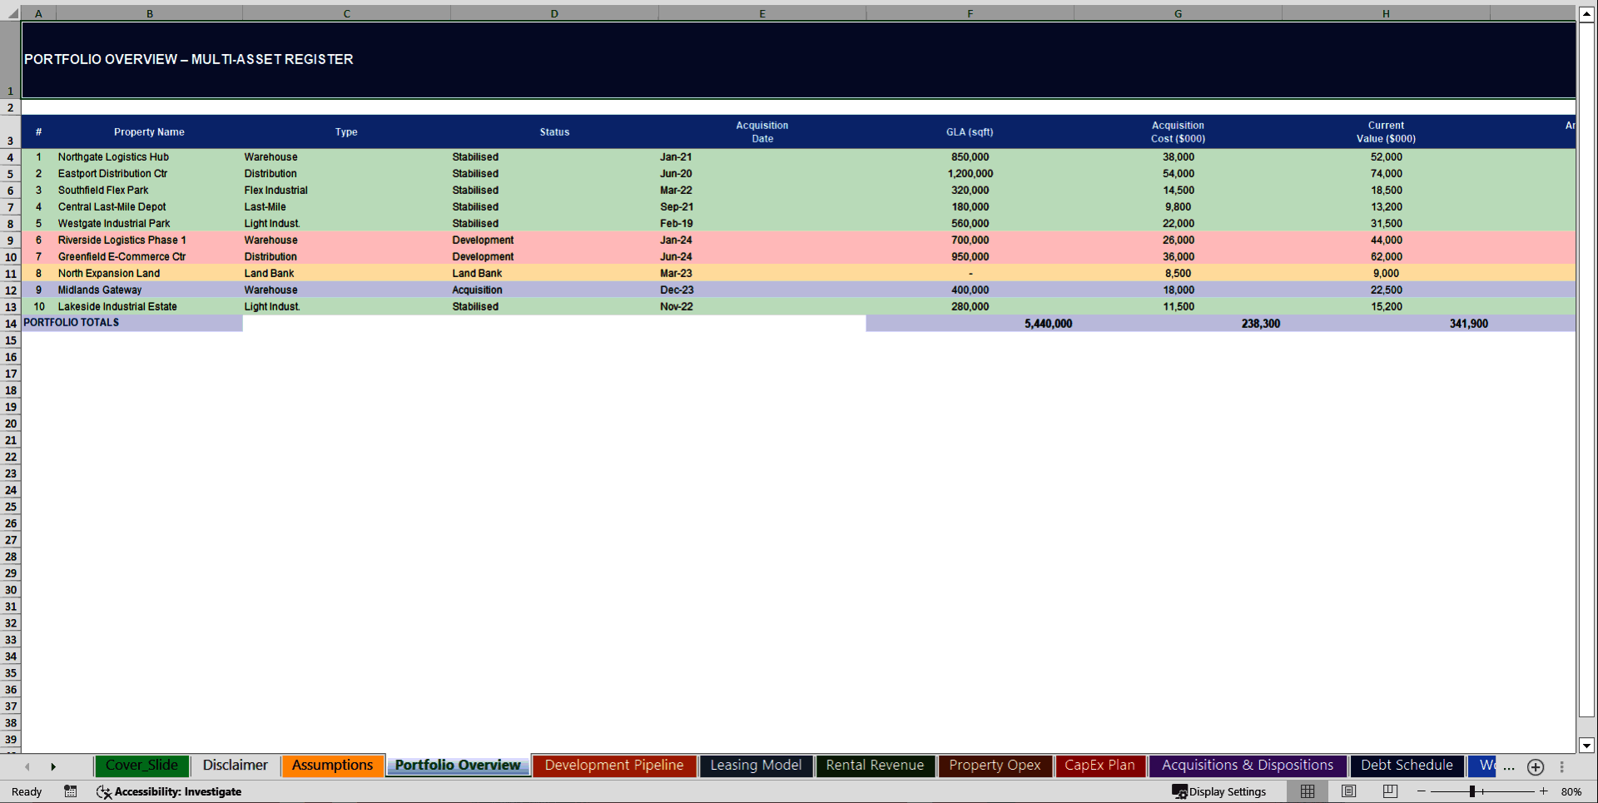Select column F by its header
1598x803 pixels.
coord(970,13)
